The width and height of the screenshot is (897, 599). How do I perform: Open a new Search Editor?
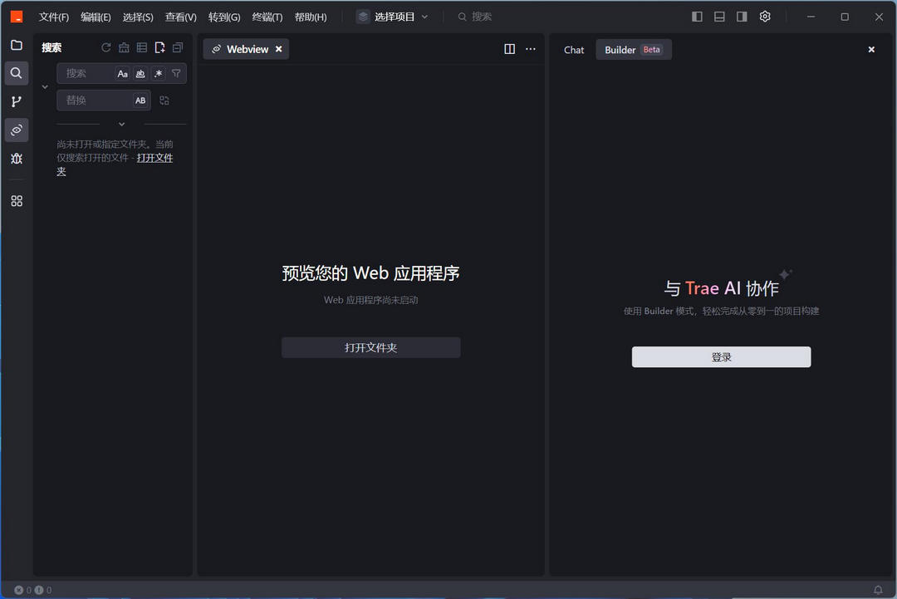(159, 47)
